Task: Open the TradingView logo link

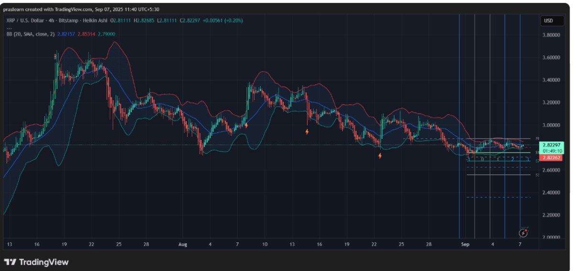Action: point(36,262)
